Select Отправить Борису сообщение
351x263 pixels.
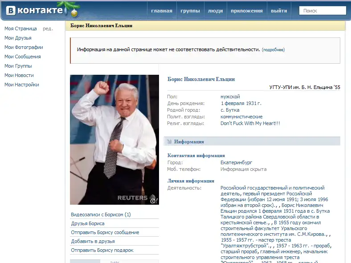click(105, 232)
